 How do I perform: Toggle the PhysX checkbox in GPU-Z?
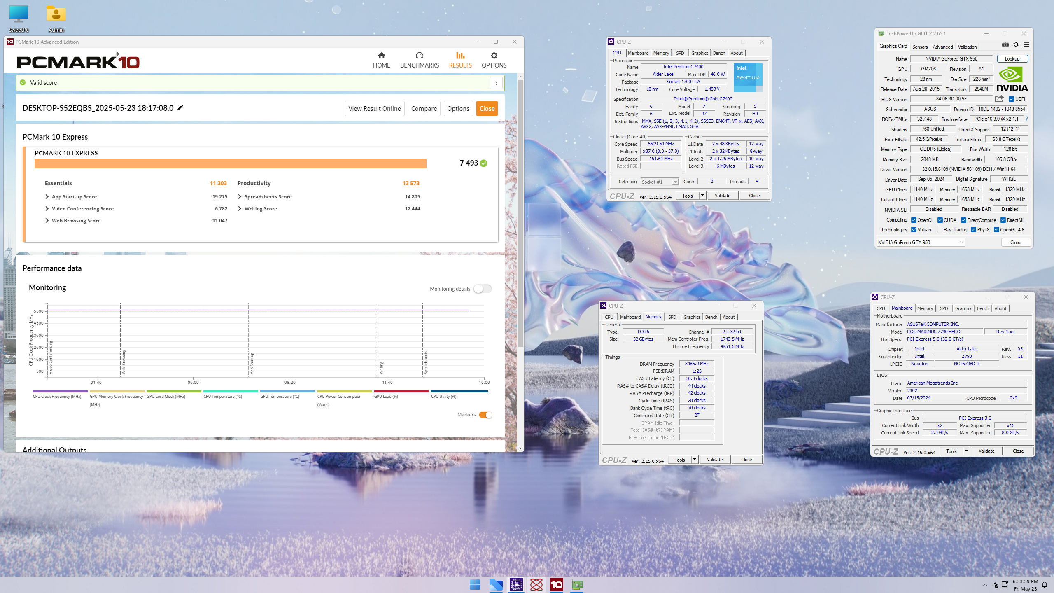tap(973, 229)
